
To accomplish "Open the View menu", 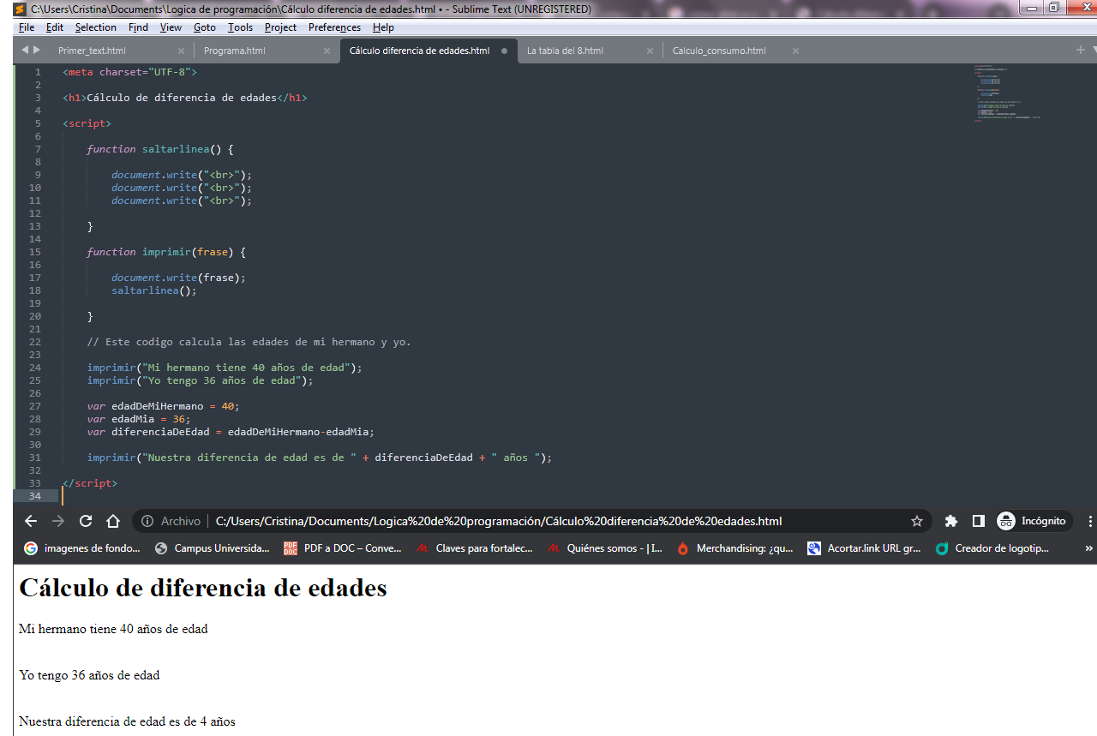I will (171, 27).
